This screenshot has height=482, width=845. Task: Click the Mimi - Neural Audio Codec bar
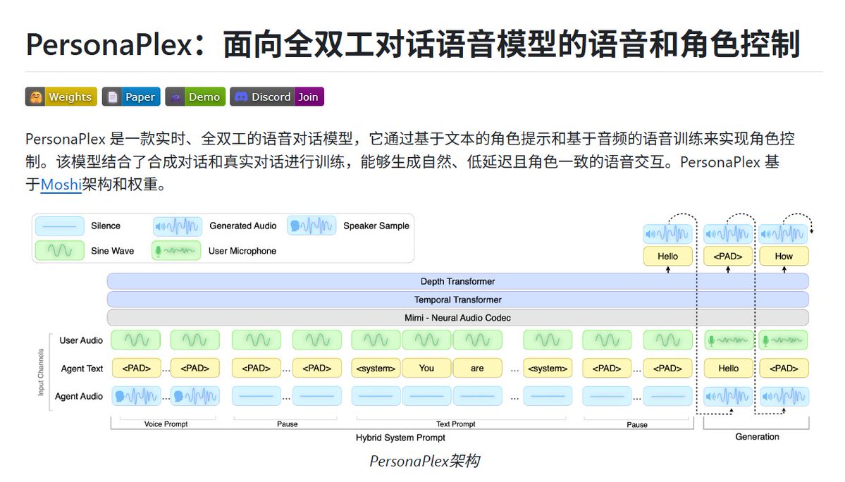[458, 318]
